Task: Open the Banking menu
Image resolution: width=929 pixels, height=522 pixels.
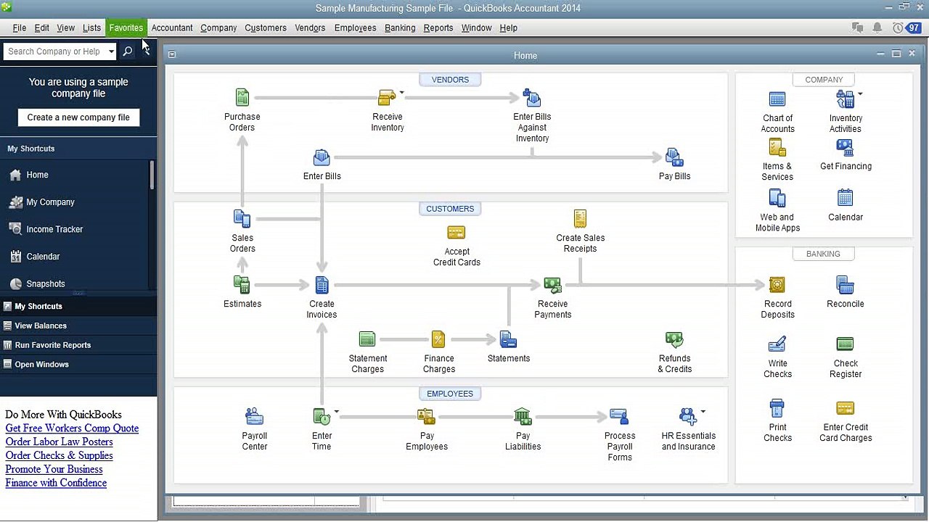Action: [x=400, y=28]
